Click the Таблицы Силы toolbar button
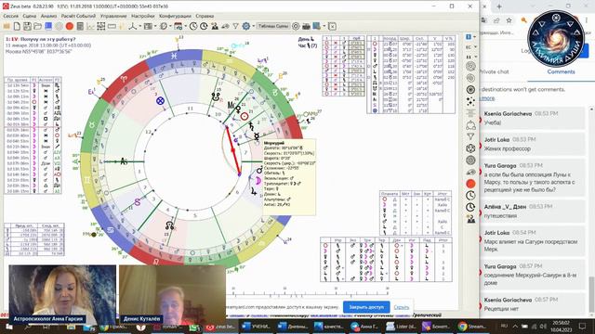595x334 pixels. pyautogui.click(x=273, y=26)
